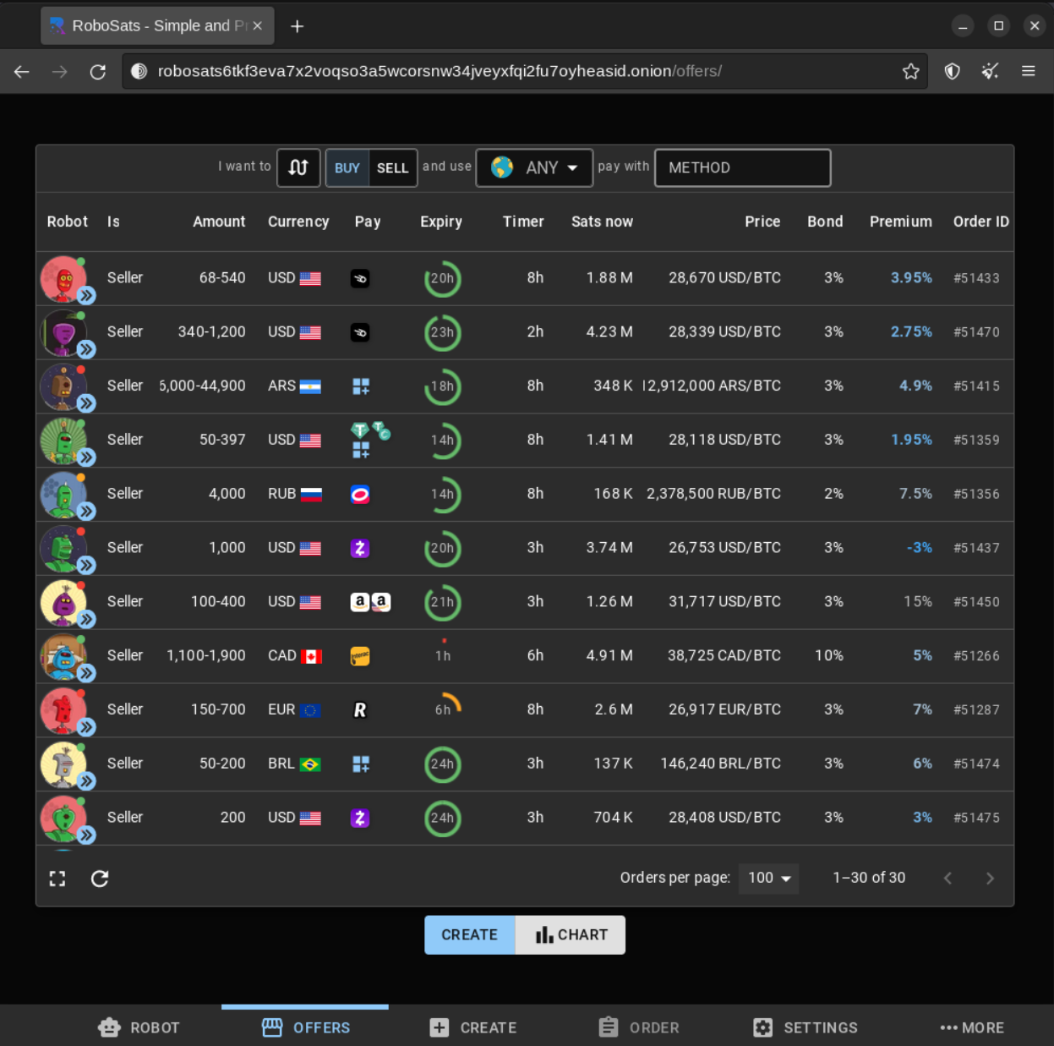Toggle the SELL filter option
This screenshot has height=1046, width=1054.
click(x=392, y=167)
